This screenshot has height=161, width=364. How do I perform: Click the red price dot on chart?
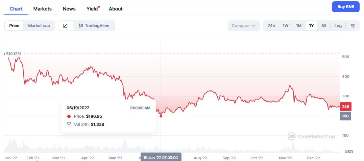click(x=161, y=116)
